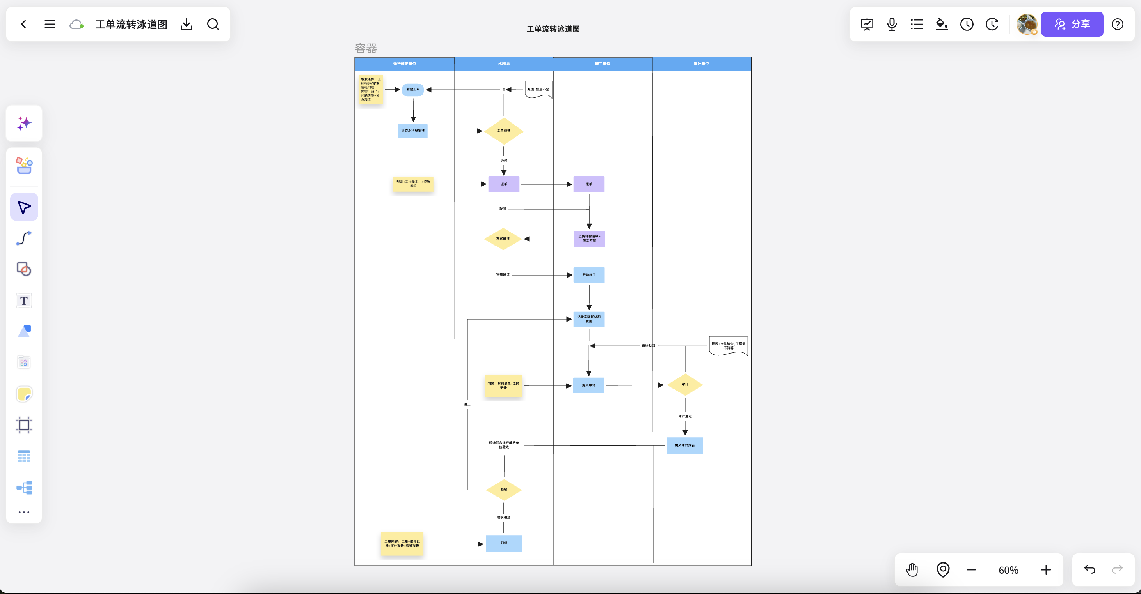Pick the sticky note tool
The width and height of the screenshot is (1141, 594).
click(24, 394)
